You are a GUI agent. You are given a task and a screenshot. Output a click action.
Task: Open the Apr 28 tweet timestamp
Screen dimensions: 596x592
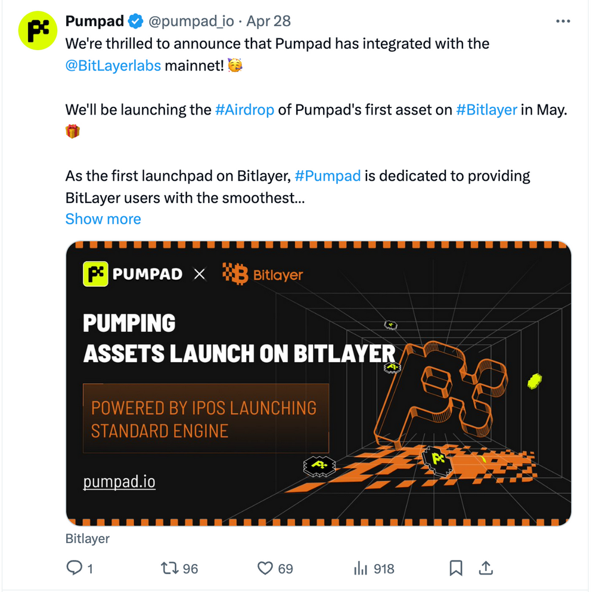point(268,21)
